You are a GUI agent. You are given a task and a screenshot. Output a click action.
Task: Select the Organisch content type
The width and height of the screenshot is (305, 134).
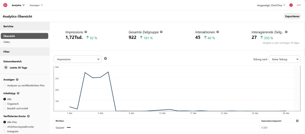pos(4,104)
